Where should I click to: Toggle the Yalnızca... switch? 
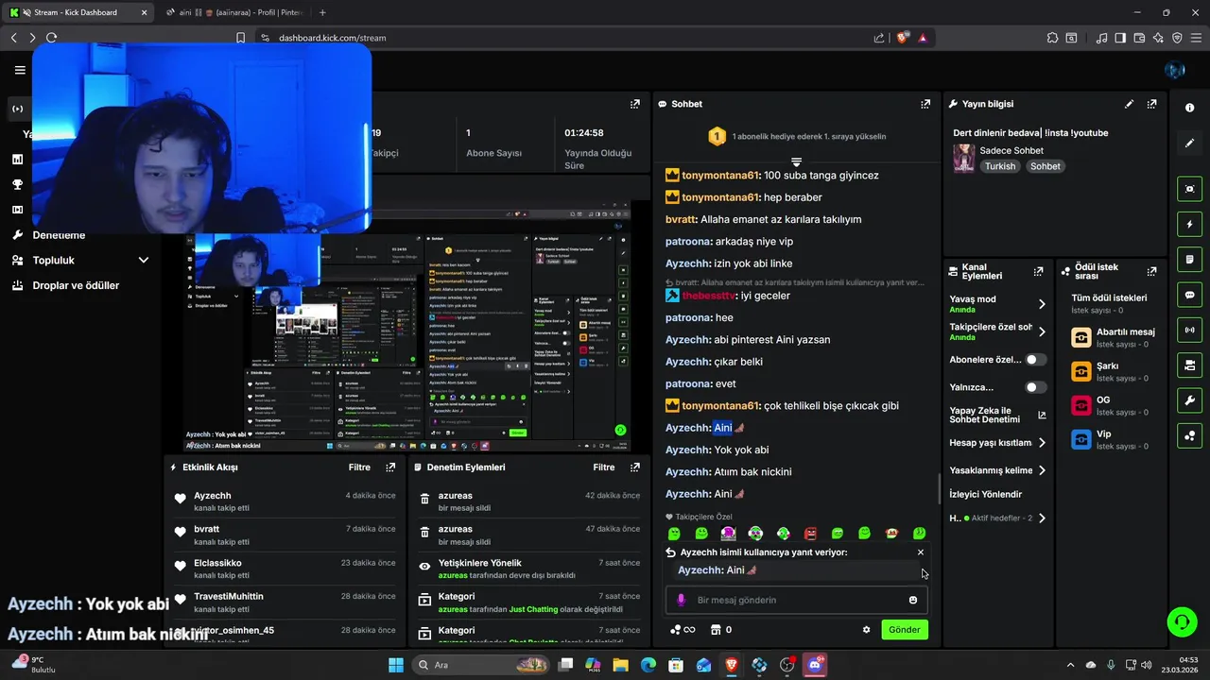1036,387
